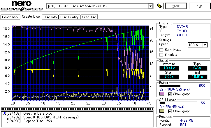The image size is (211, 128).
Task: Click the CPU range text 0 - 35% (5% avg)
Action: coord(172,107)
